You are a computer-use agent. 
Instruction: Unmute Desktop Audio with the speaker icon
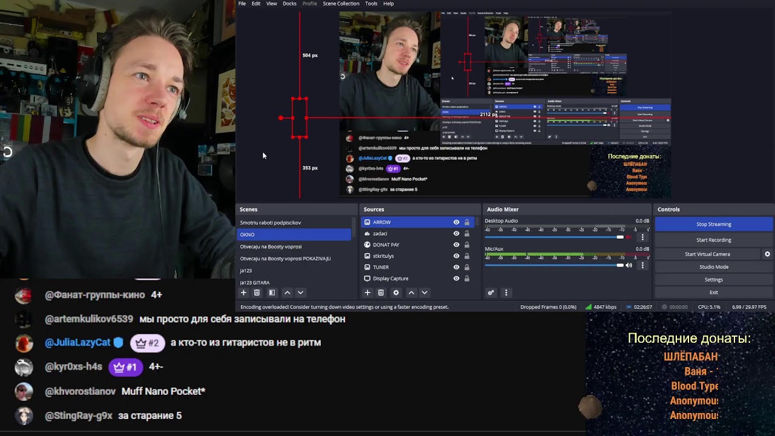pyautogui.click(x=629, y=237)
